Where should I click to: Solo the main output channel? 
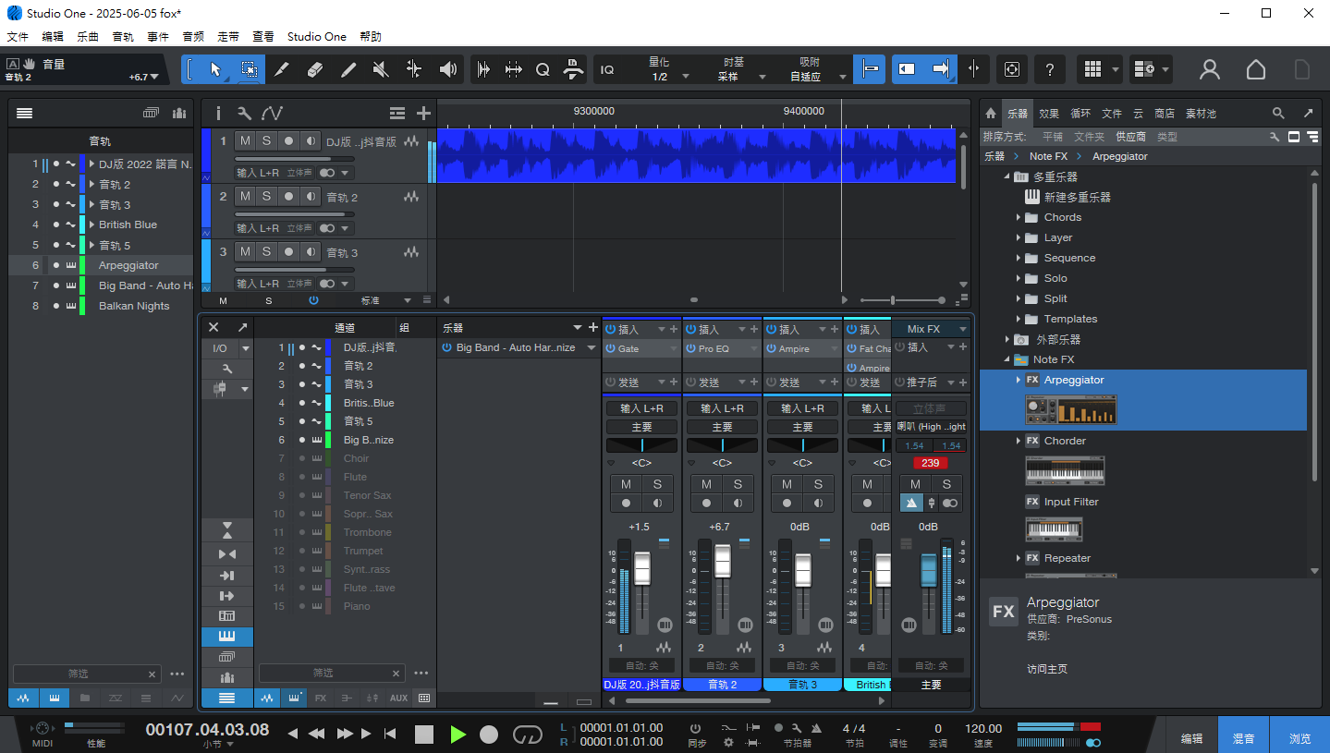point(946,484)
